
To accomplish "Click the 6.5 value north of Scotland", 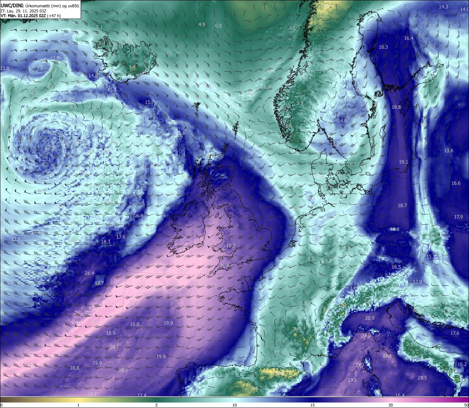I will 218,26.
